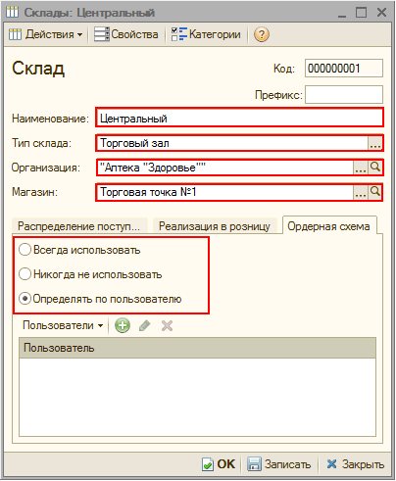
Task: Switch to 'Реализация в розницу' tab
Action: (215, 226)
